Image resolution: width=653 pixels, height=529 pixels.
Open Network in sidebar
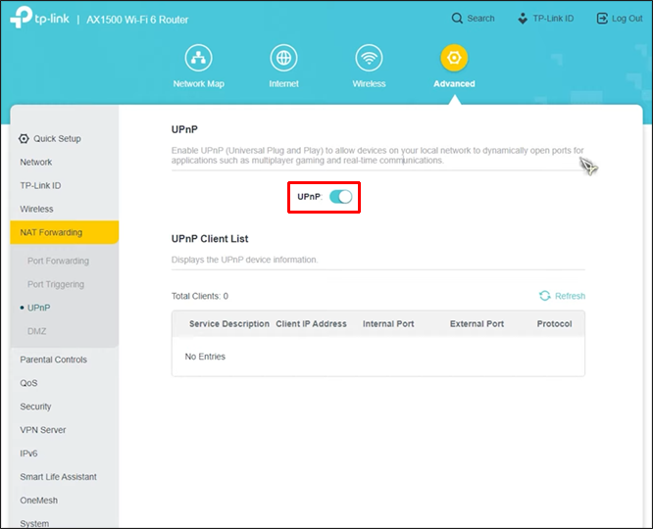(x=36, y=162)
